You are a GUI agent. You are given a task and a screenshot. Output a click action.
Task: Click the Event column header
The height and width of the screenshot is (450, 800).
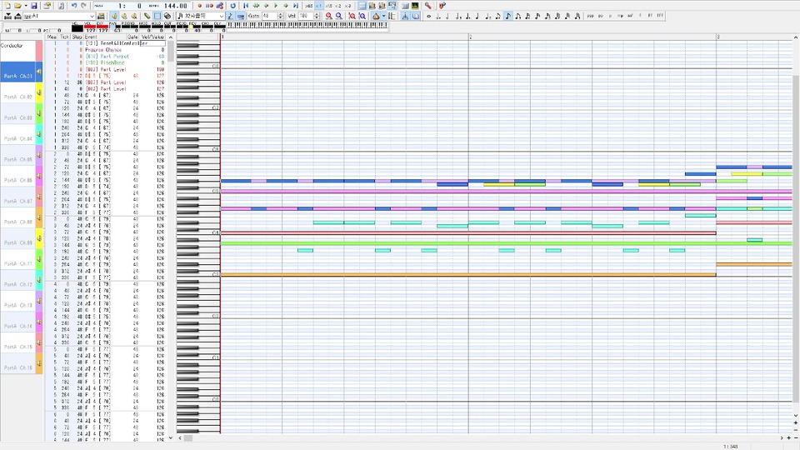tap(105, 37)
